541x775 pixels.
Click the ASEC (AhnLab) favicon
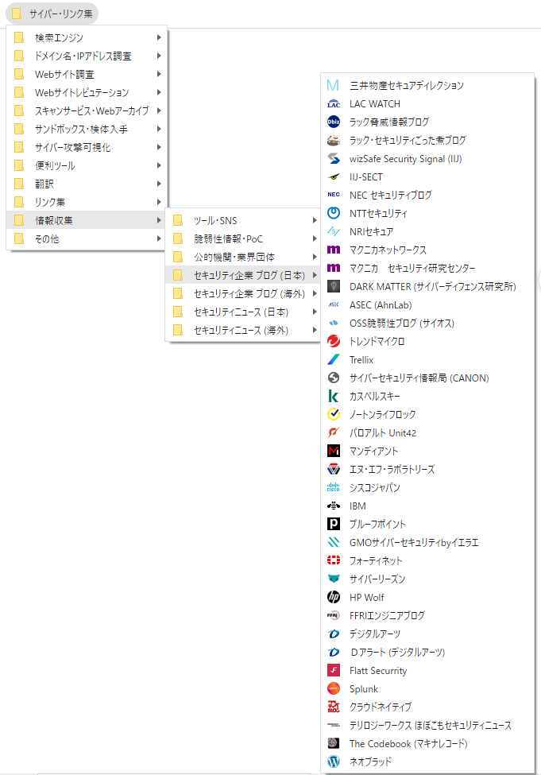334,305
